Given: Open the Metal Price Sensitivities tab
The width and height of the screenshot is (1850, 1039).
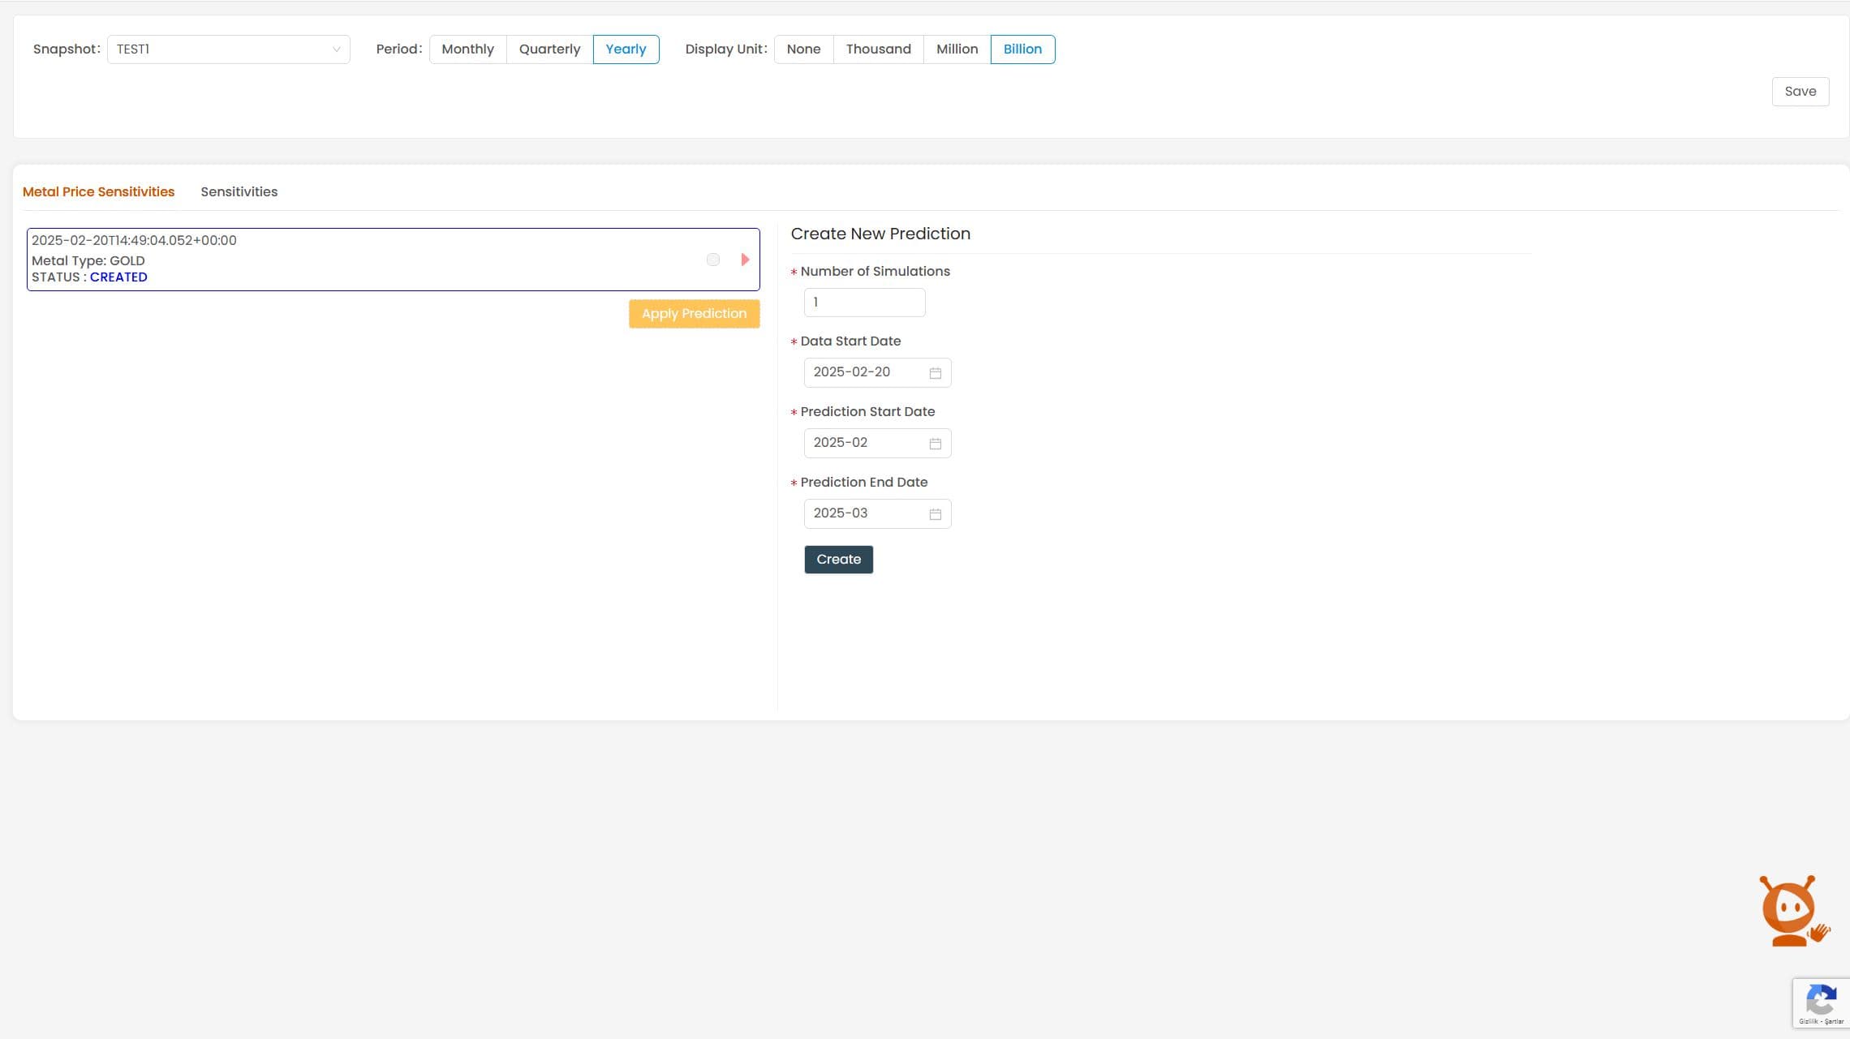Looking at the screenshot, I should pyautogui.click(x=98, y=192).
